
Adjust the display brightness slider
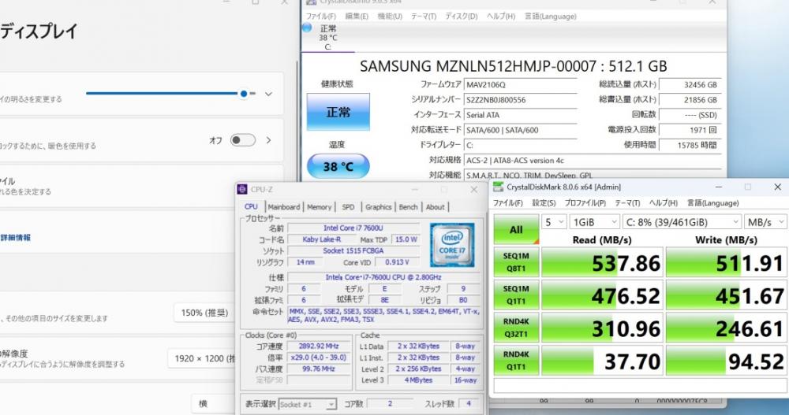click(171, 94)
